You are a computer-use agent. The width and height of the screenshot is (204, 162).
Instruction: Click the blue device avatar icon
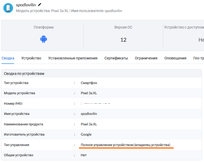point(8,8)
